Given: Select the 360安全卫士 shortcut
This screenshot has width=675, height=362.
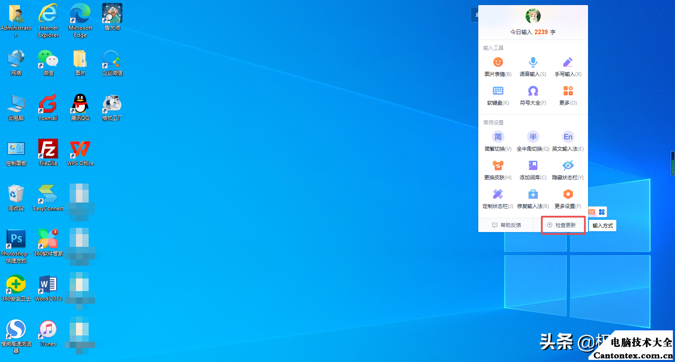Looking at the screenshot, I should (x=16, y=288).
